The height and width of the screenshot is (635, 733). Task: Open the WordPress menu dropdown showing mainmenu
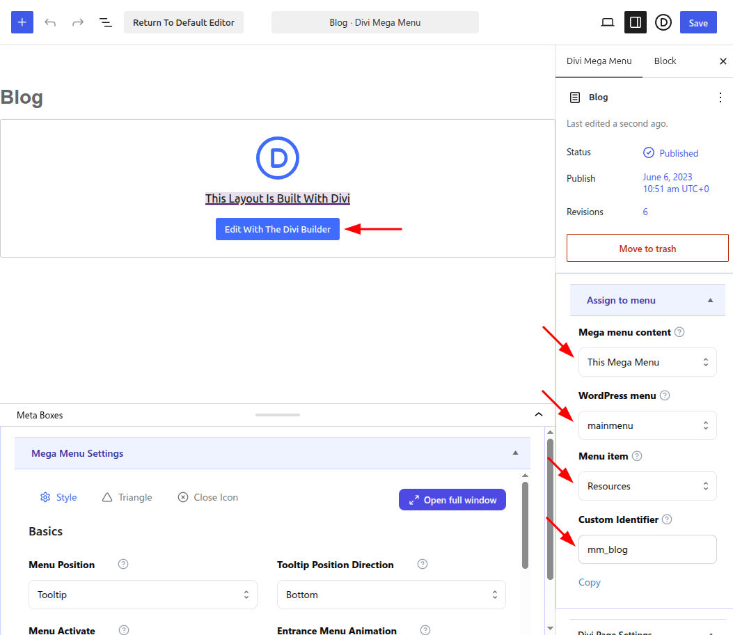click(x=647, y=425)
